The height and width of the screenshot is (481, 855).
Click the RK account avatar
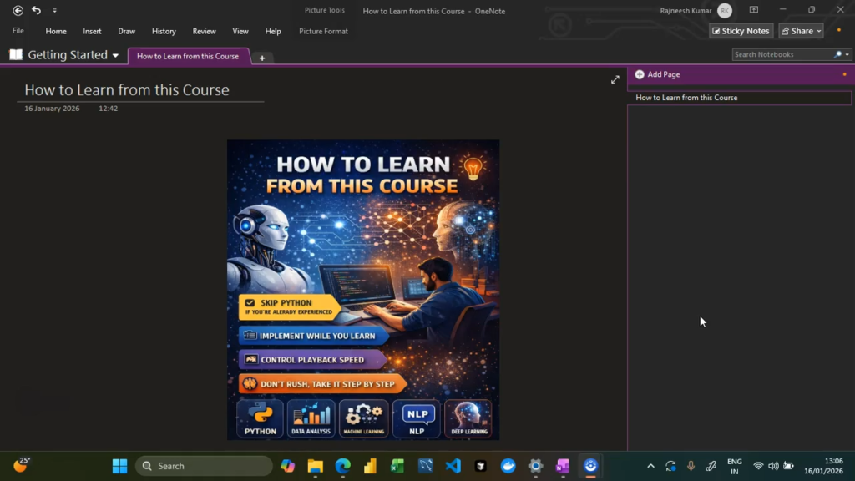[725, 10]
